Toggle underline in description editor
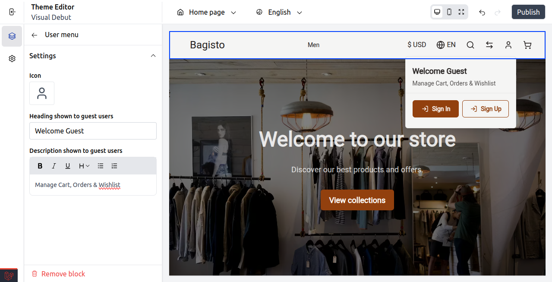Image resolution: width=552 pixels, height=282 pixels. click(x=68, y=166)
